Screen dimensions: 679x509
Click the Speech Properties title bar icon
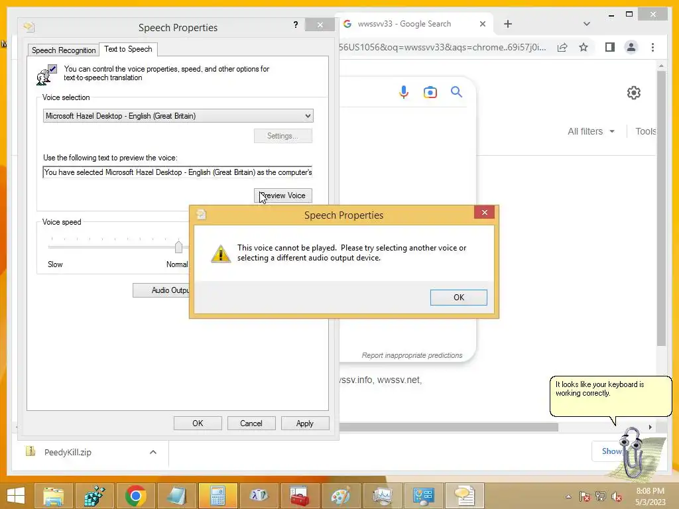(x=29, y=27)
